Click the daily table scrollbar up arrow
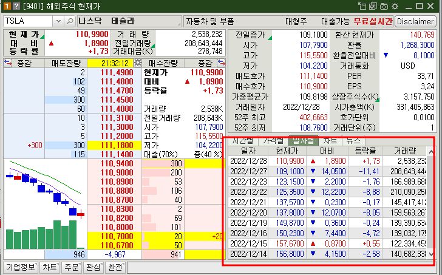Screen dimensions: 442x275 coord(431,152)
